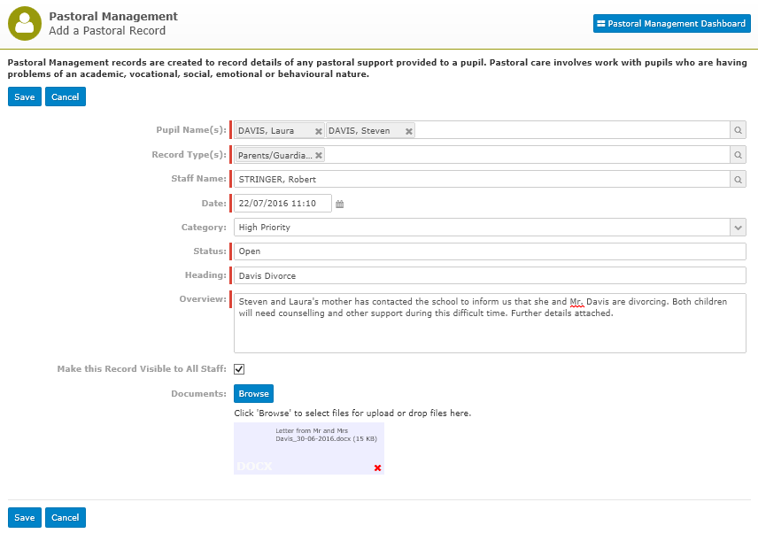This screenshot has width=758, height=541.
Task: Click the 'Date:' field label
Action: 213,204
